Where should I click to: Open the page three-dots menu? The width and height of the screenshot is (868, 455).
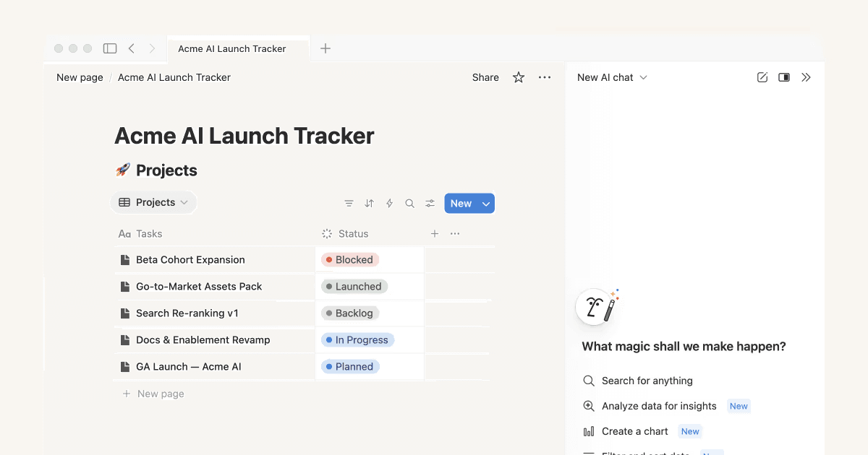(x=545, y=77)
